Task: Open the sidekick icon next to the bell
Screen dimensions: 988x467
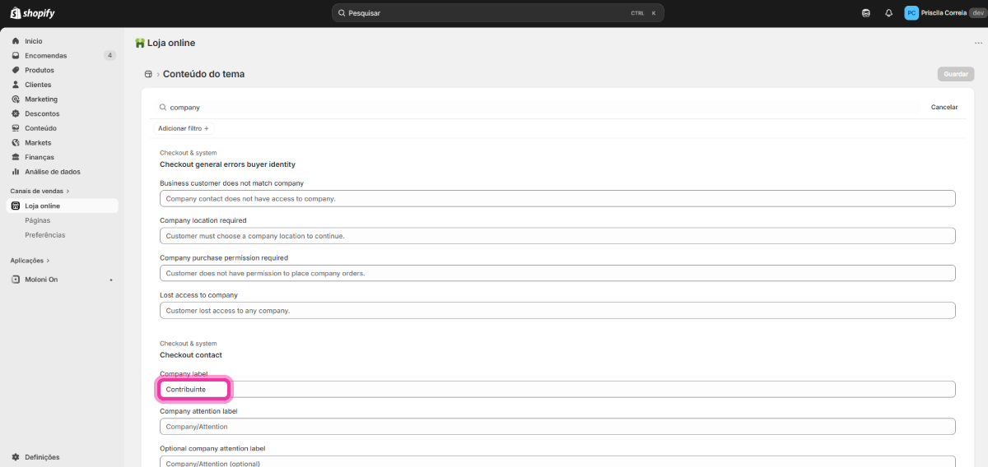Action: tap(865, 13)
